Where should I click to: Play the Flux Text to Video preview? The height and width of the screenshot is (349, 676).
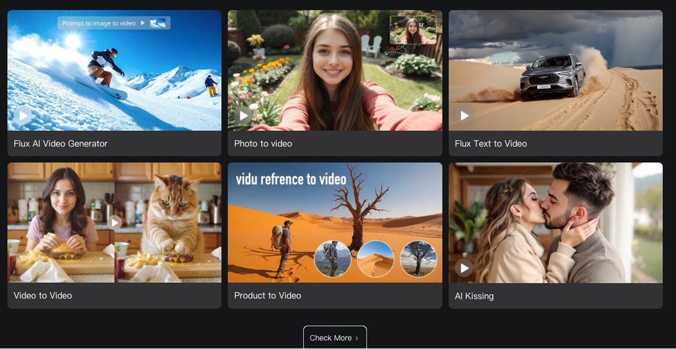click(464, 115)
